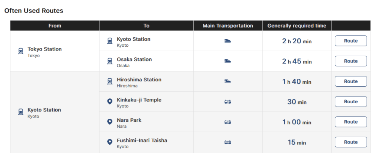Click the train icon next to Kyoto Station destination
388x153 pixels.
[x=110, y=41]
